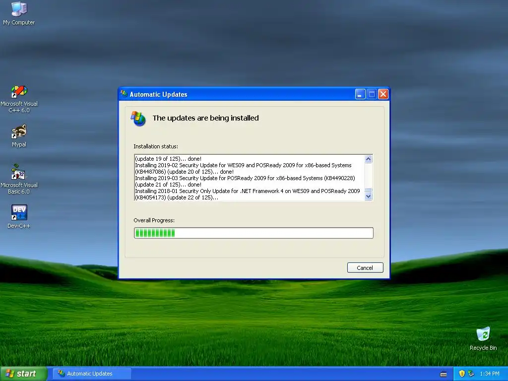The width and height of the screenshot is (508, 381).
Task: Click the security shield tray icon
Action: coord(462,374)
